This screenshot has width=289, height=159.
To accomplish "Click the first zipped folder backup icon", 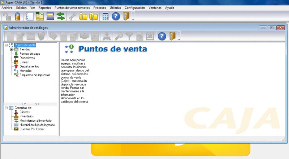I will 83,16.
